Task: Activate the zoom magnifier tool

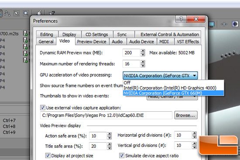Action: click(x=26, y=13)
